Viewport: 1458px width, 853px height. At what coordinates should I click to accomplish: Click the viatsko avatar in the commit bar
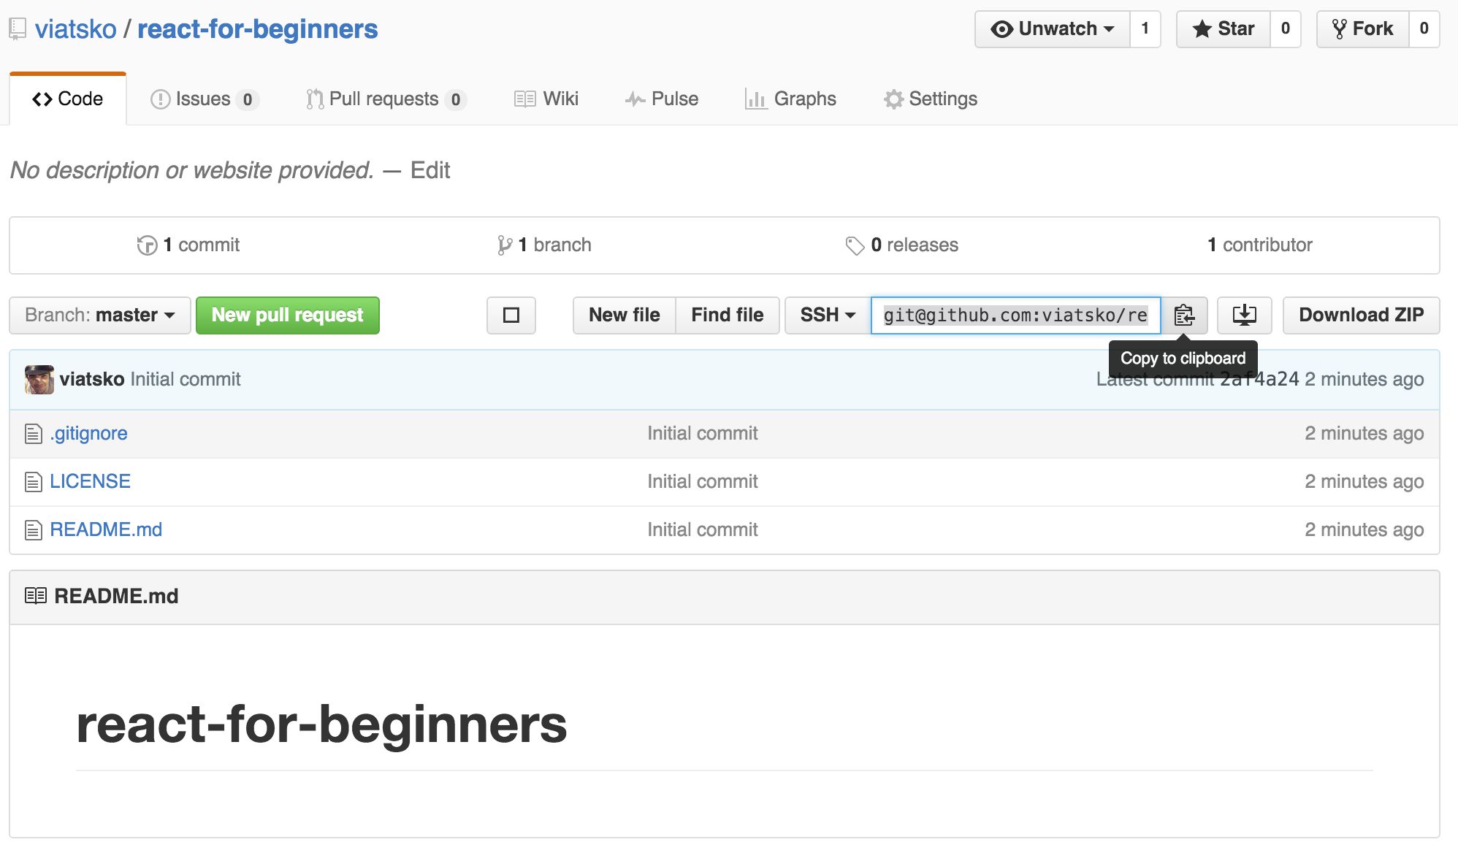39,380
